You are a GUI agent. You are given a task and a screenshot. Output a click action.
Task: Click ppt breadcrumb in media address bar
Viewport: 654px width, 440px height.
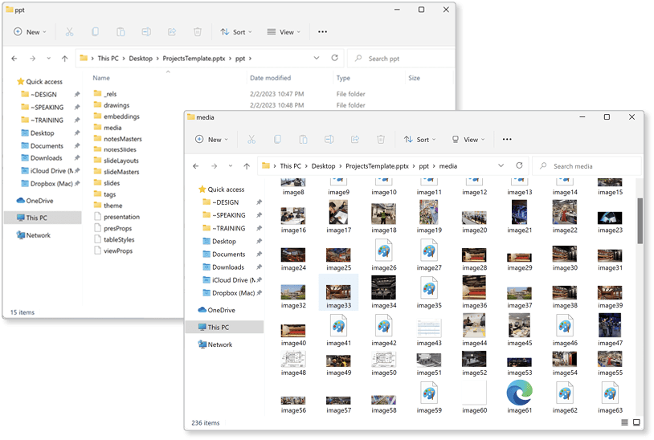point(423,166)
